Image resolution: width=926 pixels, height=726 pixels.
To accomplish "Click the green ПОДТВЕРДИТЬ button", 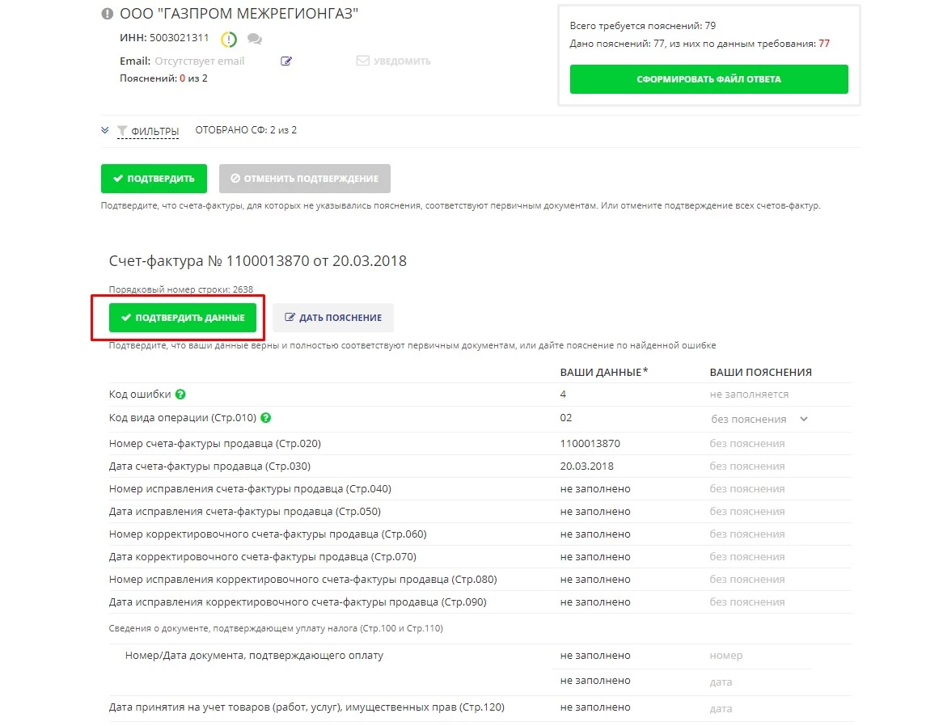I will pyautogui.click(x=154, y=179).
